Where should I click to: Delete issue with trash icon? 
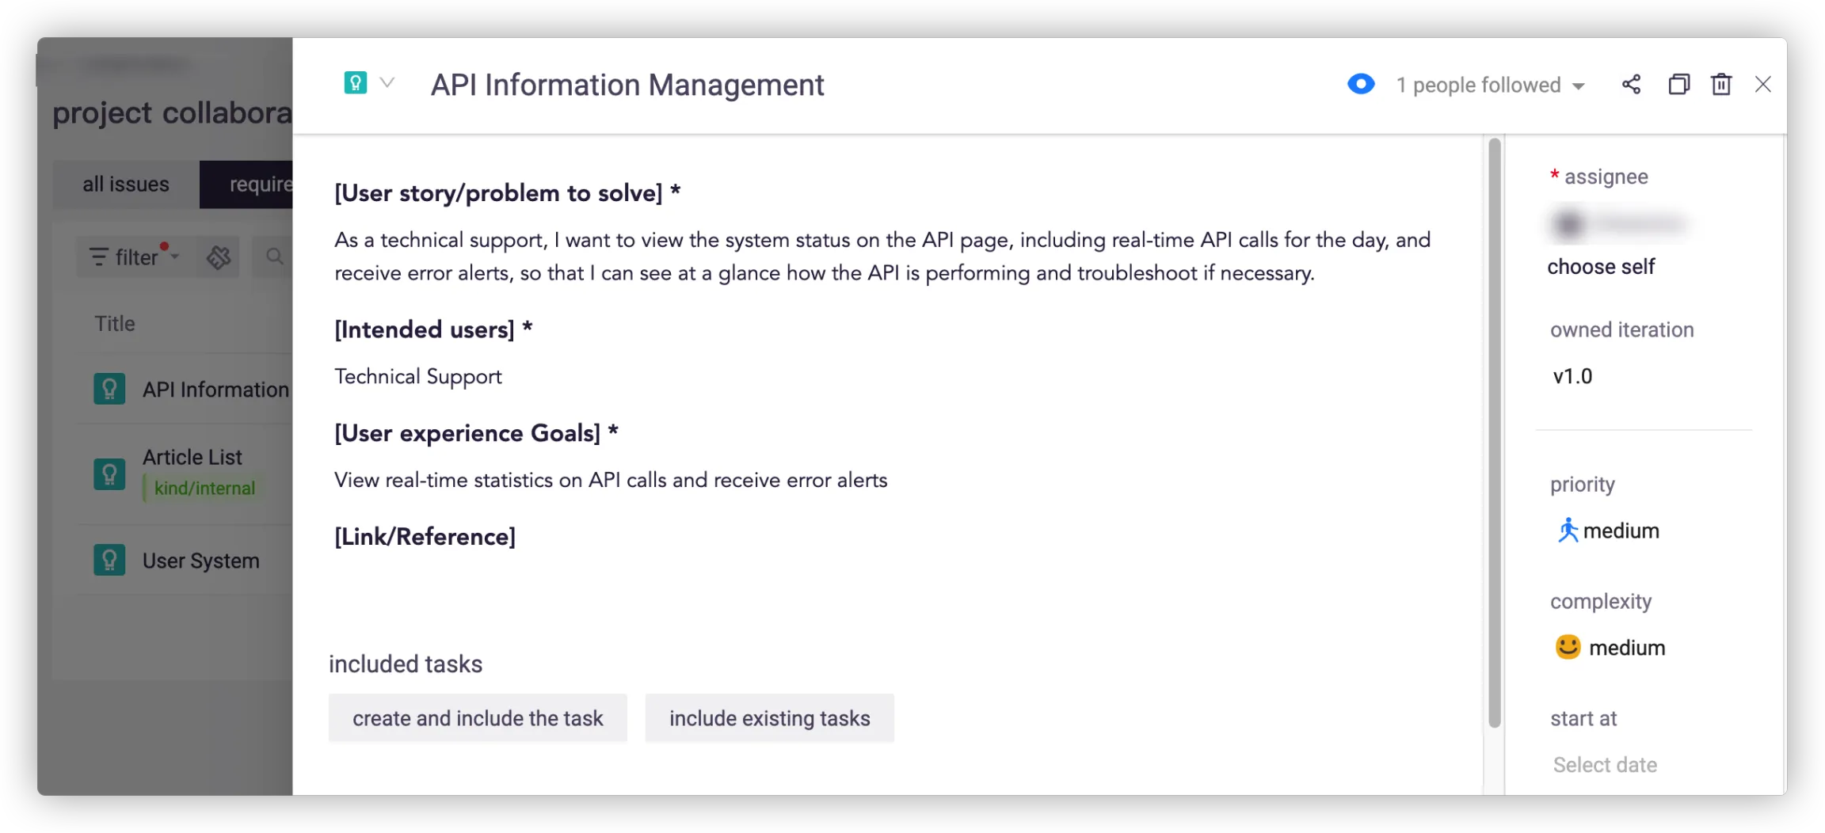tap(1720, 85)
